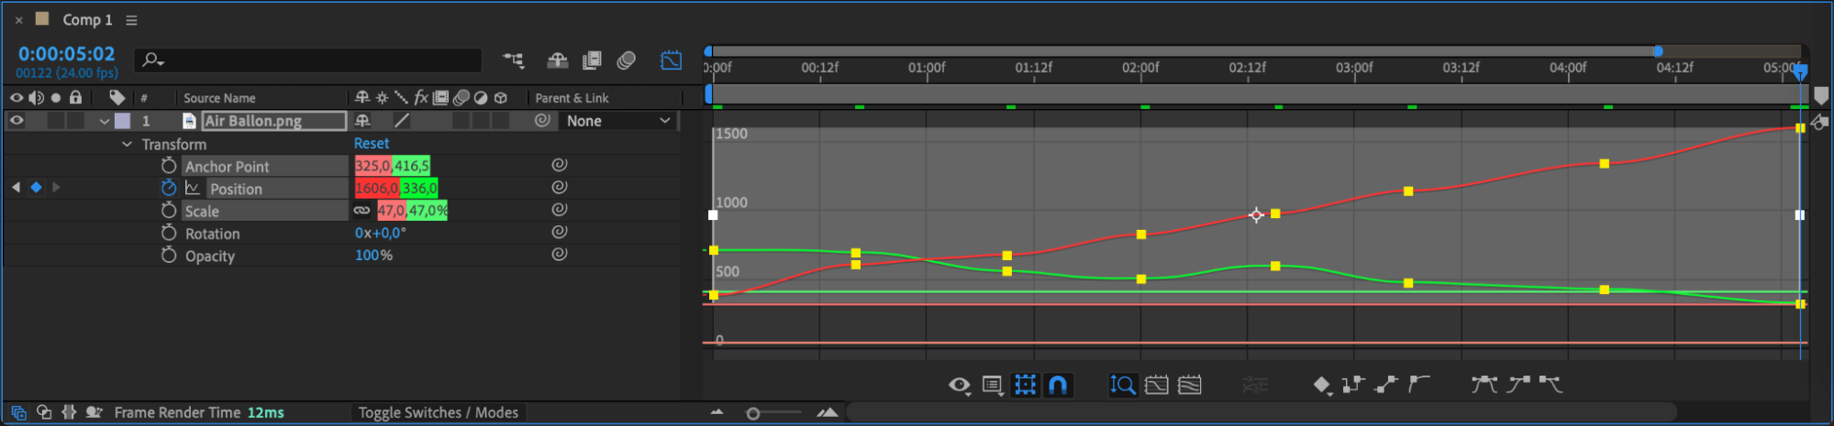Click the Rotation value 0x+0,0°

point(381,233)
